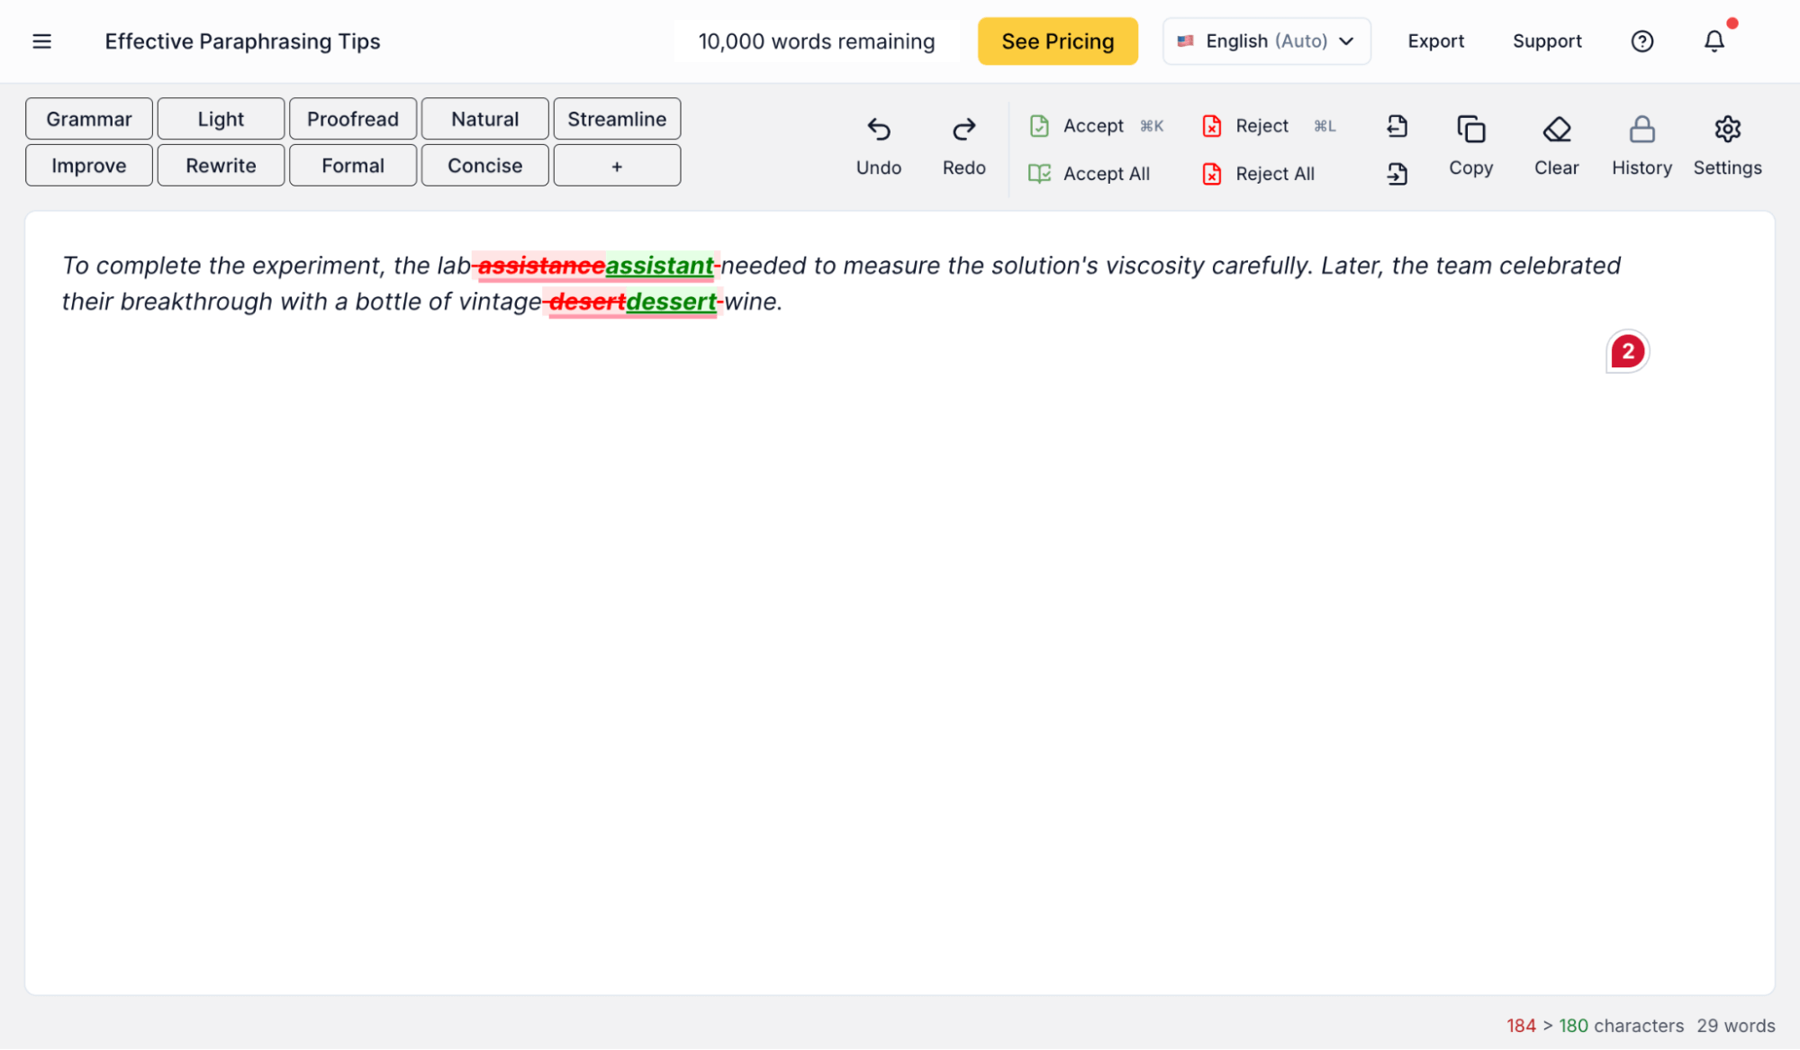Open the hamburger menu
Screen dimensions: 1800x1050
(41, 41)
